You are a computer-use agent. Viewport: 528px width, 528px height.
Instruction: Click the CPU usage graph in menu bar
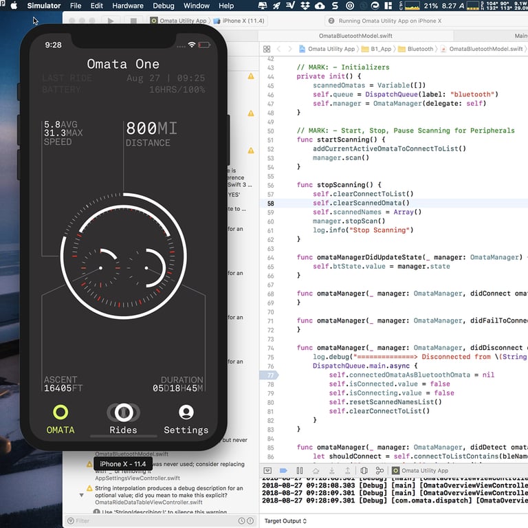tap(412, 5)
